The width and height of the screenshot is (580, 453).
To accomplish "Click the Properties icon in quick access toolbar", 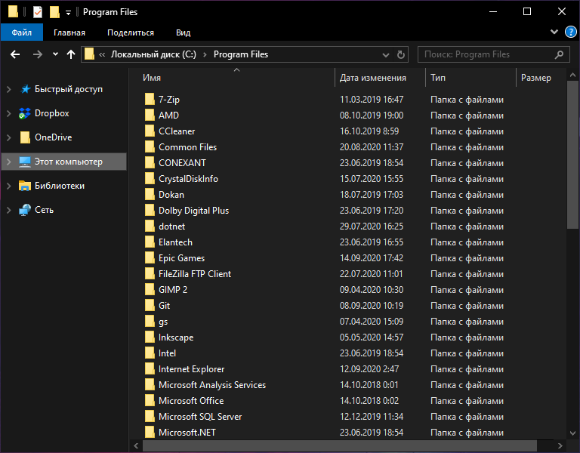I will coord(37,12).
